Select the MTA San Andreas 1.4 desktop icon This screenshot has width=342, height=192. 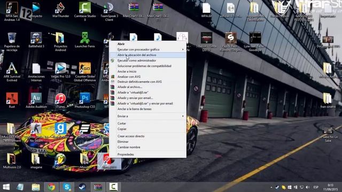click(12, 11)
